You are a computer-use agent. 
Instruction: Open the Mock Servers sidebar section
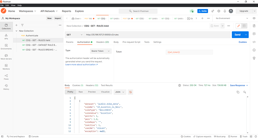pyautogui.click(x=6, y=57)
